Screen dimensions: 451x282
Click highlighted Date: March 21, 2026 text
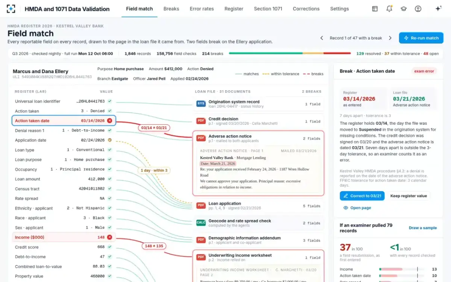pos(218,164)
